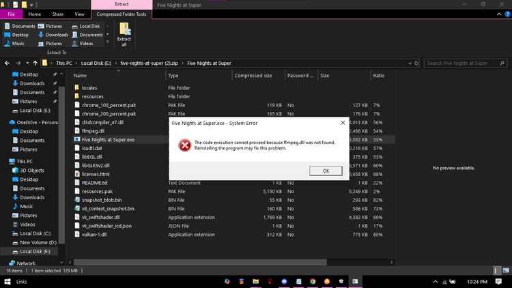Image resolution: width=512 pixels, height=288 pixels.
Task: Go back with the back arrow
Action: point(8,63)
